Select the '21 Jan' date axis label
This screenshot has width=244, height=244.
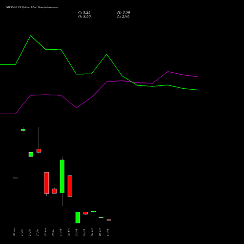click(x=22, y=232)
